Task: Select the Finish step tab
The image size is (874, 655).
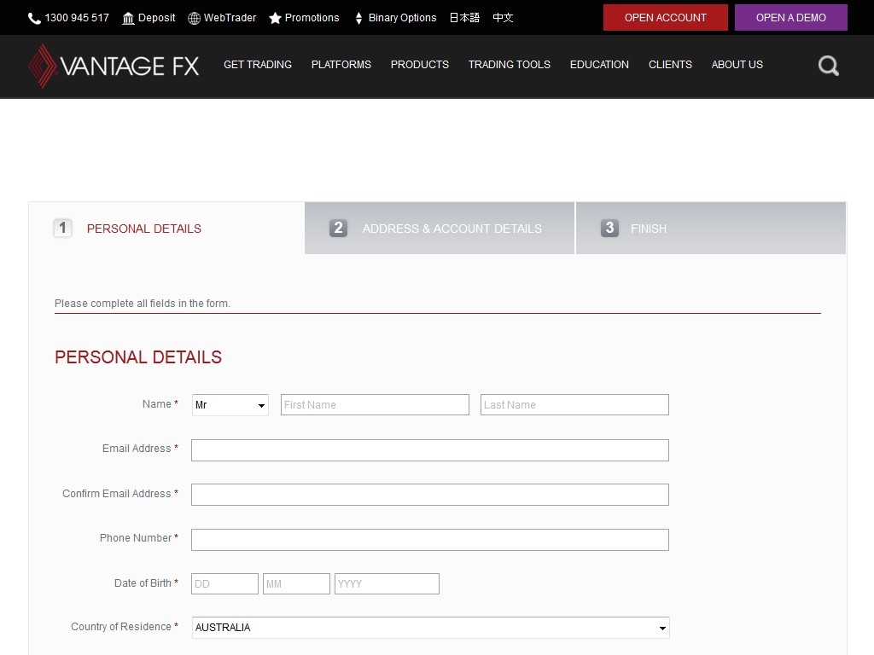Action: [711, 229]
